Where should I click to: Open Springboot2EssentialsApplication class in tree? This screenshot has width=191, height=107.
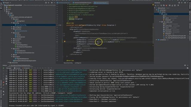25,61
